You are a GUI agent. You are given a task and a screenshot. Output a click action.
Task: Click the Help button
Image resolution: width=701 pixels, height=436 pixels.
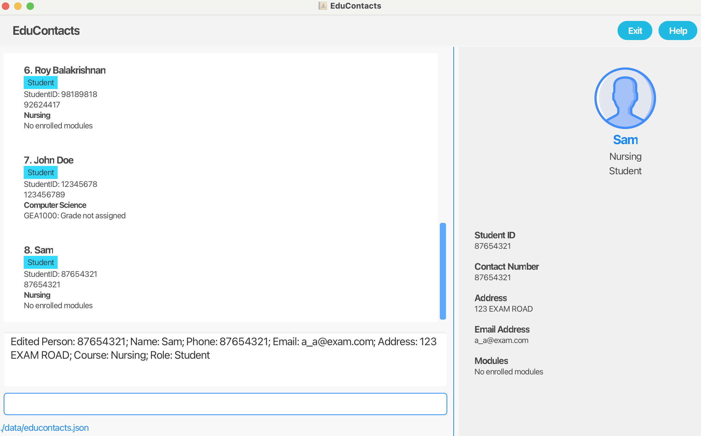[x=677, y=31]
